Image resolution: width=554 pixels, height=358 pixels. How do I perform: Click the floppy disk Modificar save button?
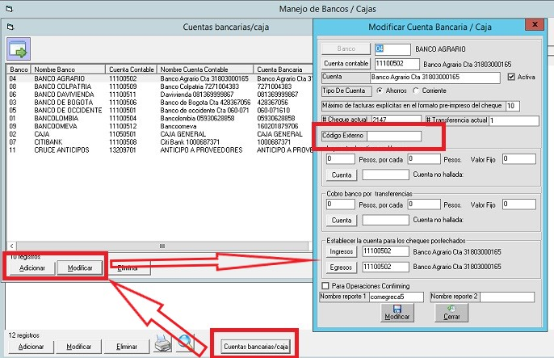point(397,312)
